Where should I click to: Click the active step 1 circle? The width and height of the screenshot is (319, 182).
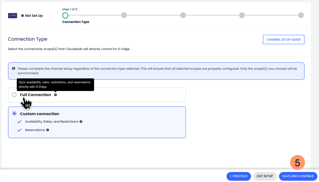click(x=65, y=15)
